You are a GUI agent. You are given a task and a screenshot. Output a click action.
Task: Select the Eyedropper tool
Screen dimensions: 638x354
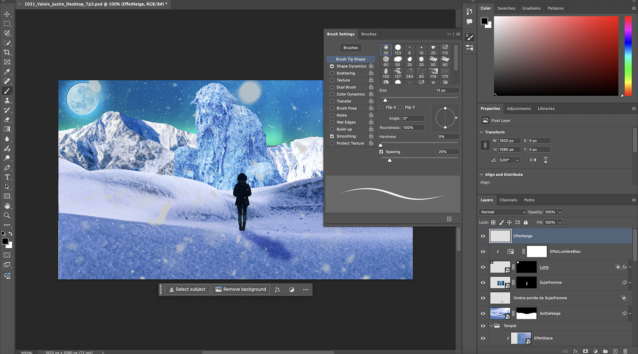click(x=7, y=72)
